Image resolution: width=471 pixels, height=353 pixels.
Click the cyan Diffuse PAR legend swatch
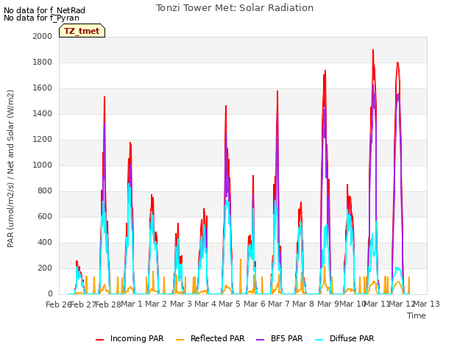(x=319, y=339)
